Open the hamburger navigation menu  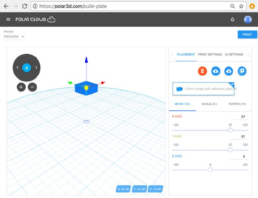(x=8, y=19)
